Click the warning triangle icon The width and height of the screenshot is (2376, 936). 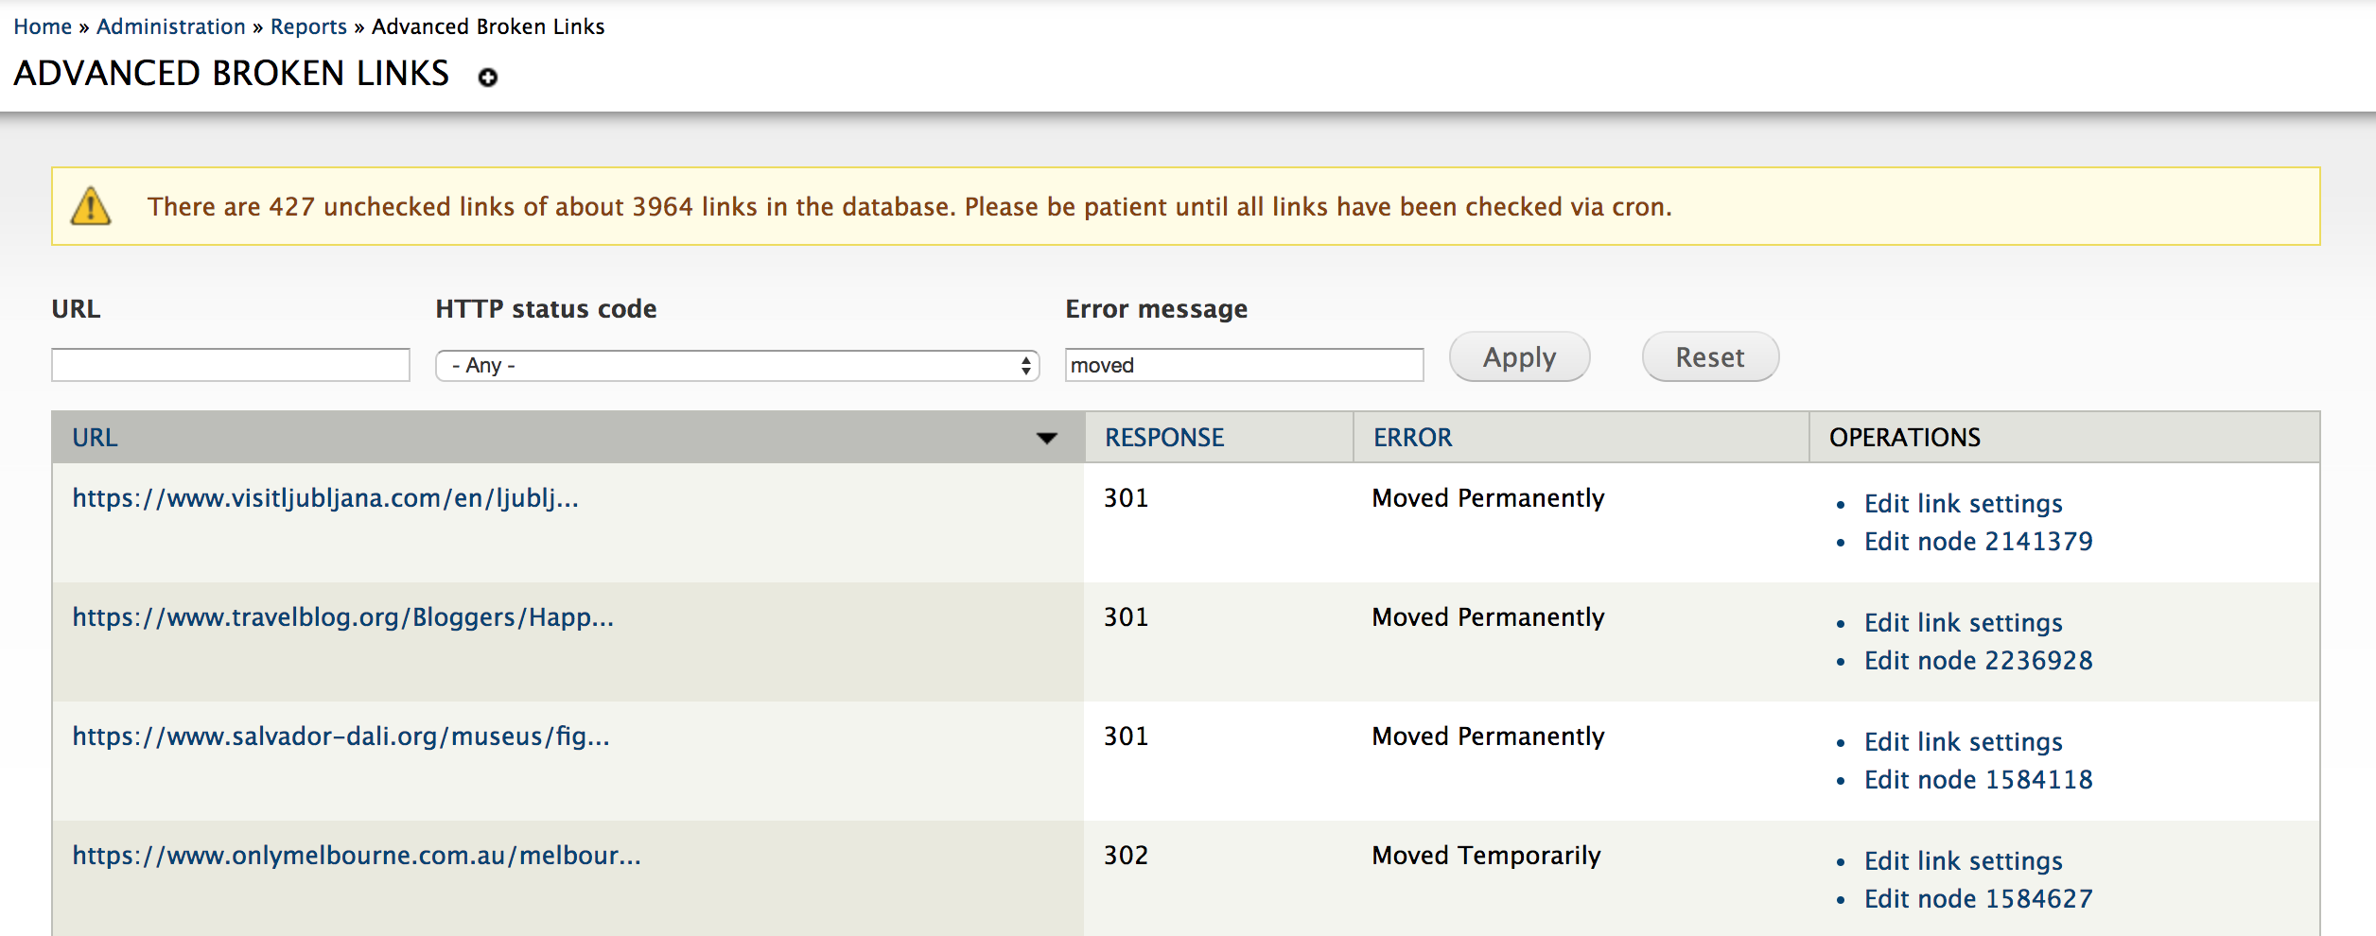click(x=91, y=205)
